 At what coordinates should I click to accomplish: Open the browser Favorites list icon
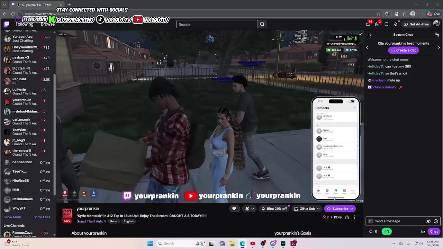point(404,14)
